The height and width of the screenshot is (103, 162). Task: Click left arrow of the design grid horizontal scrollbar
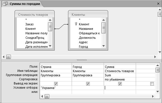tap(42, 96)
